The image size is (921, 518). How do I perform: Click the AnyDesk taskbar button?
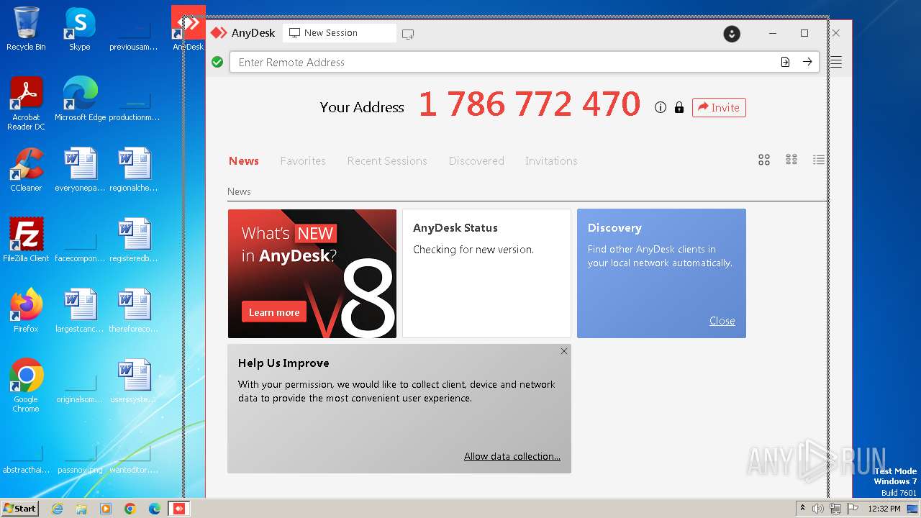[x=179, y=509]
